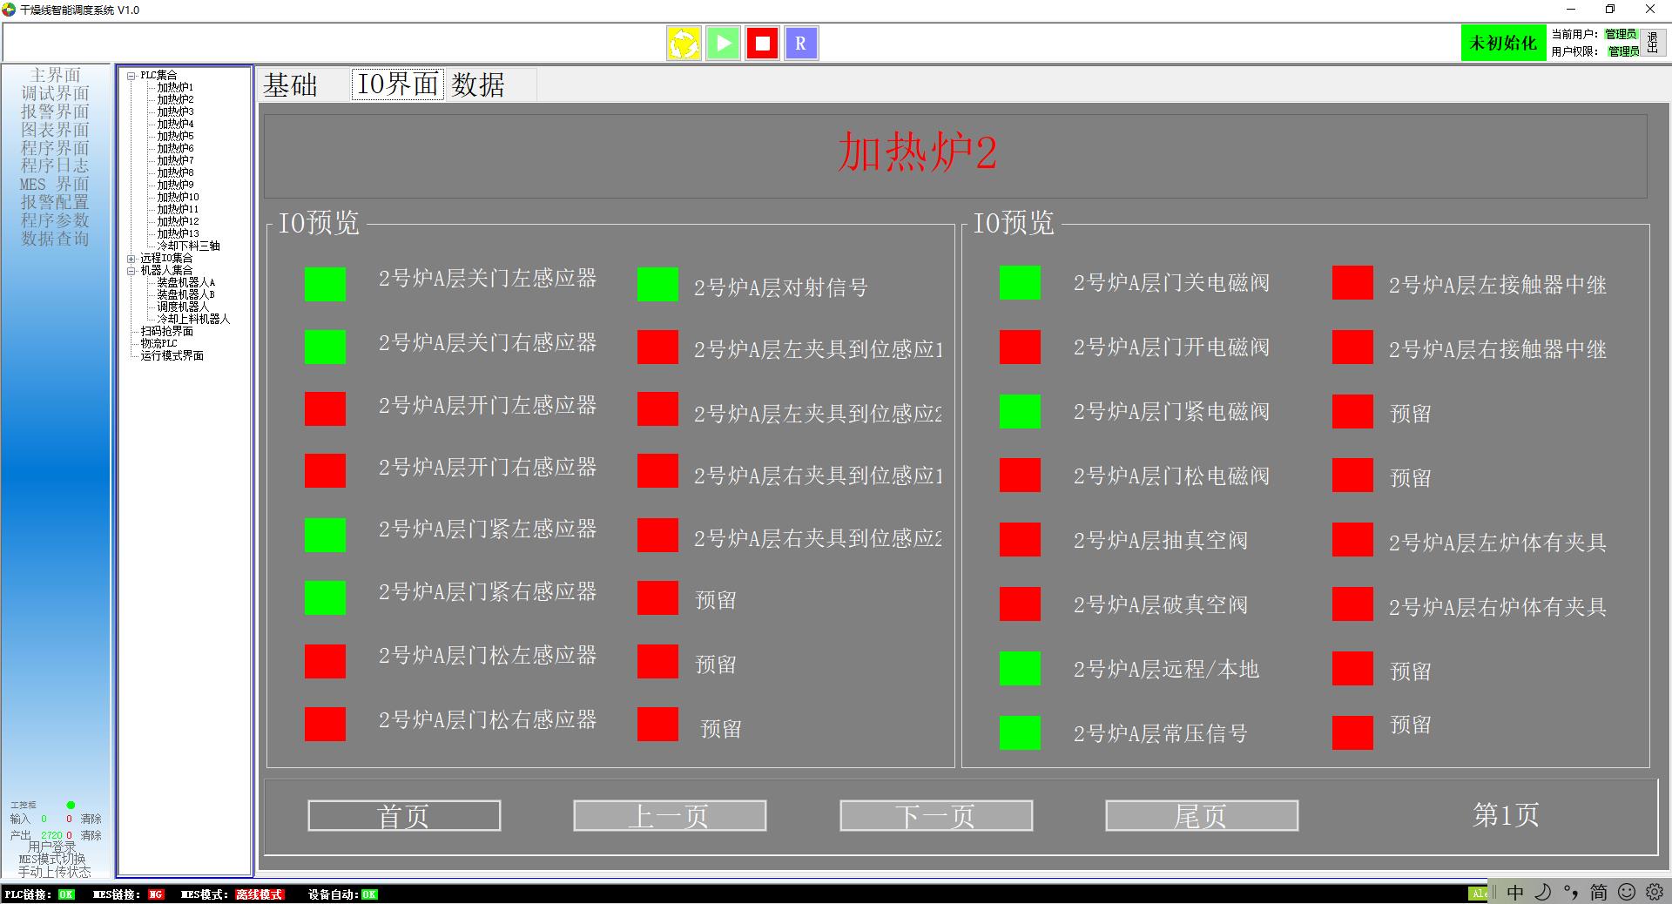Image resolution: width=1672 pixels, height=904 pixels.
Task: Click the app logo icon in title bar
Action: (9, 10)
